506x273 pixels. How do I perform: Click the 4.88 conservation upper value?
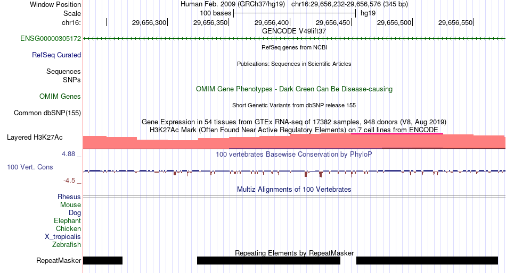(69, 154)
